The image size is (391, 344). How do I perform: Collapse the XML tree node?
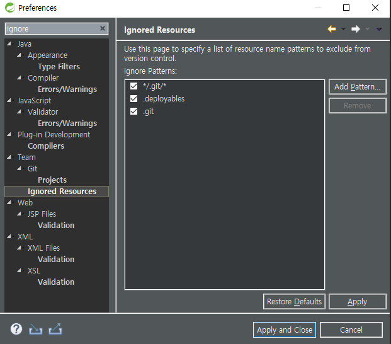[x=9, y=236]
